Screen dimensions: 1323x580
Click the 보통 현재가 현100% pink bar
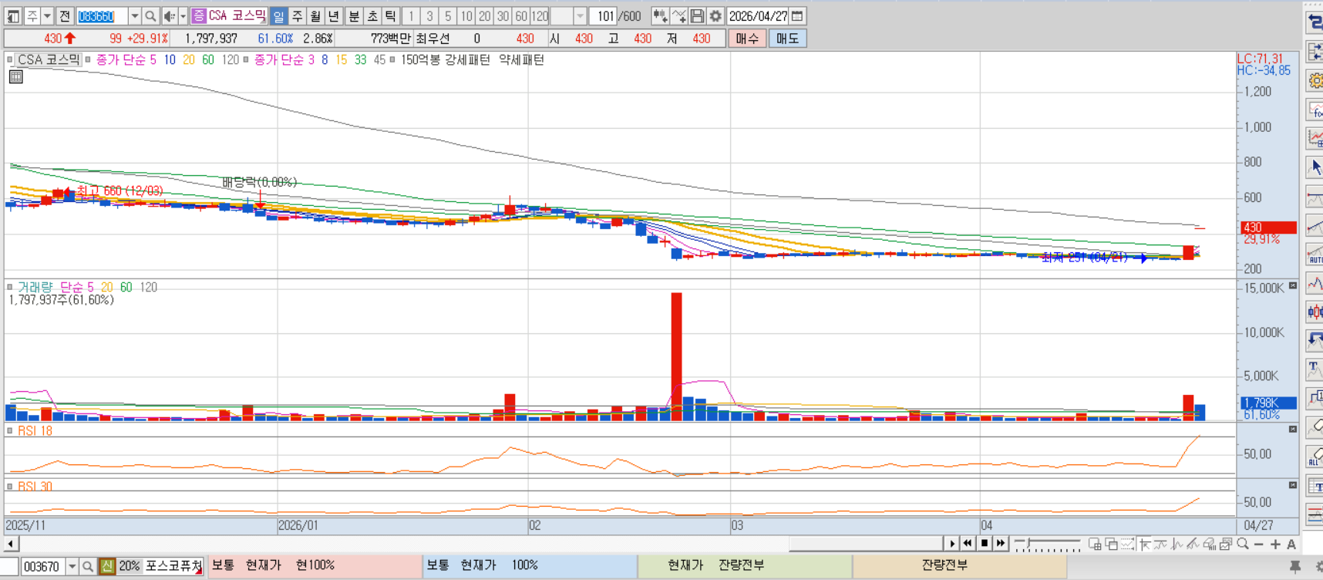[x=315, y=565]
